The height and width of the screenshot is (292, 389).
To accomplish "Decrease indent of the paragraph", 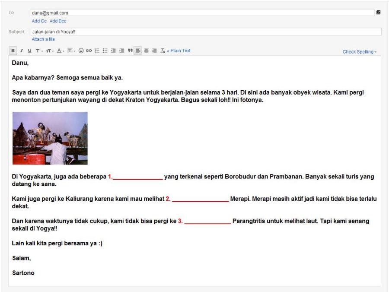I will [x=113, y=50].
